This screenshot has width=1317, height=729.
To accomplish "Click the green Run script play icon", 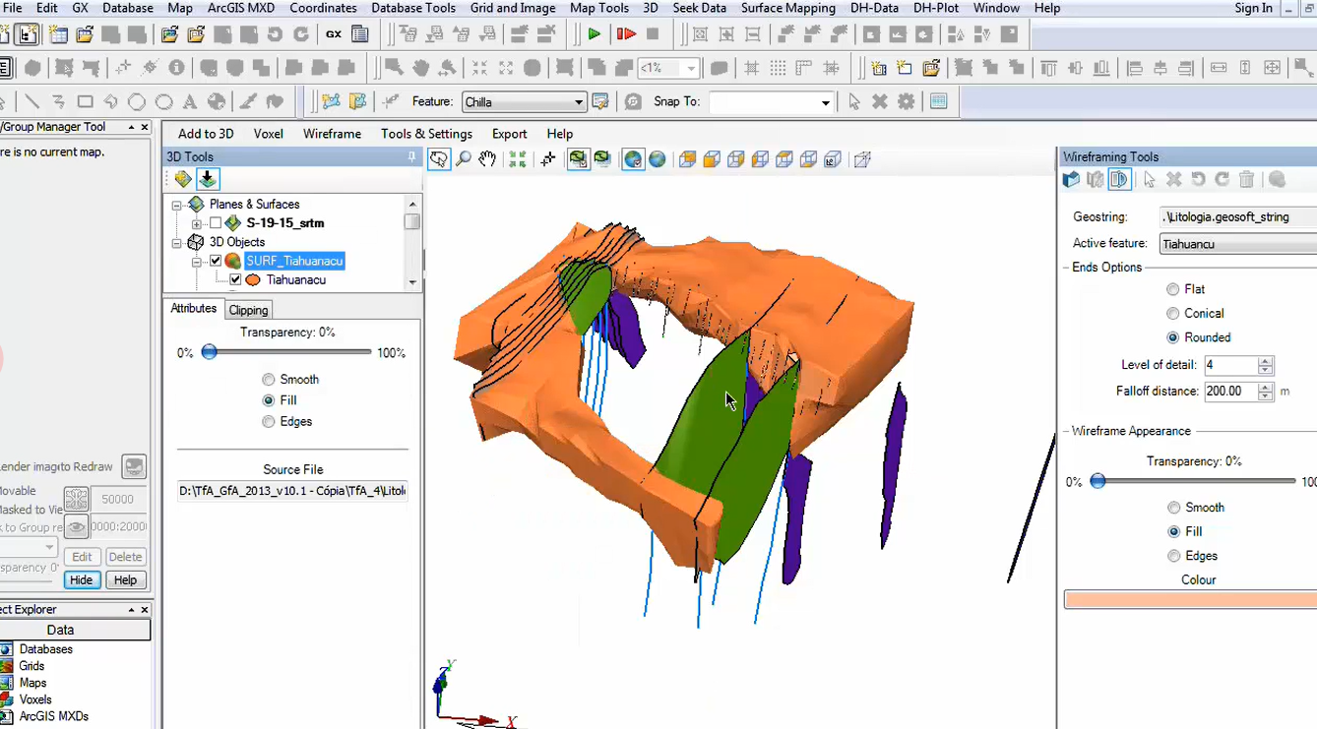I will 595,34.
